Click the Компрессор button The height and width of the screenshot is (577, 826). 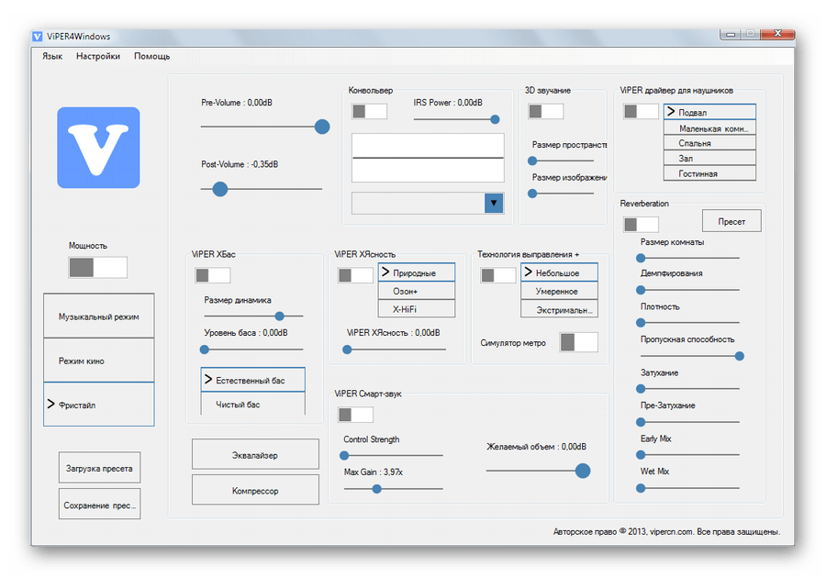tap(255, 491)
